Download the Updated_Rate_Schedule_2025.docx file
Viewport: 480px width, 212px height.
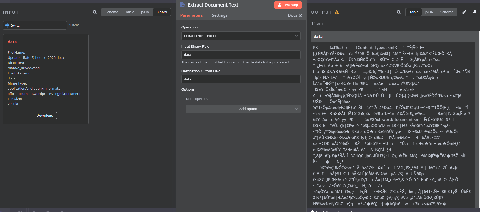tap(45, 115)
